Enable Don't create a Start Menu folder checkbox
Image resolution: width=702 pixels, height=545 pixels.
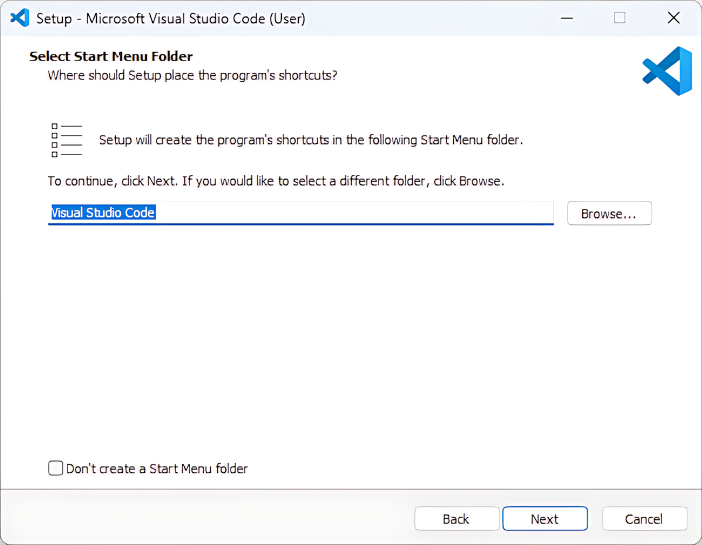pyautogui.click(x=56, y=468)
